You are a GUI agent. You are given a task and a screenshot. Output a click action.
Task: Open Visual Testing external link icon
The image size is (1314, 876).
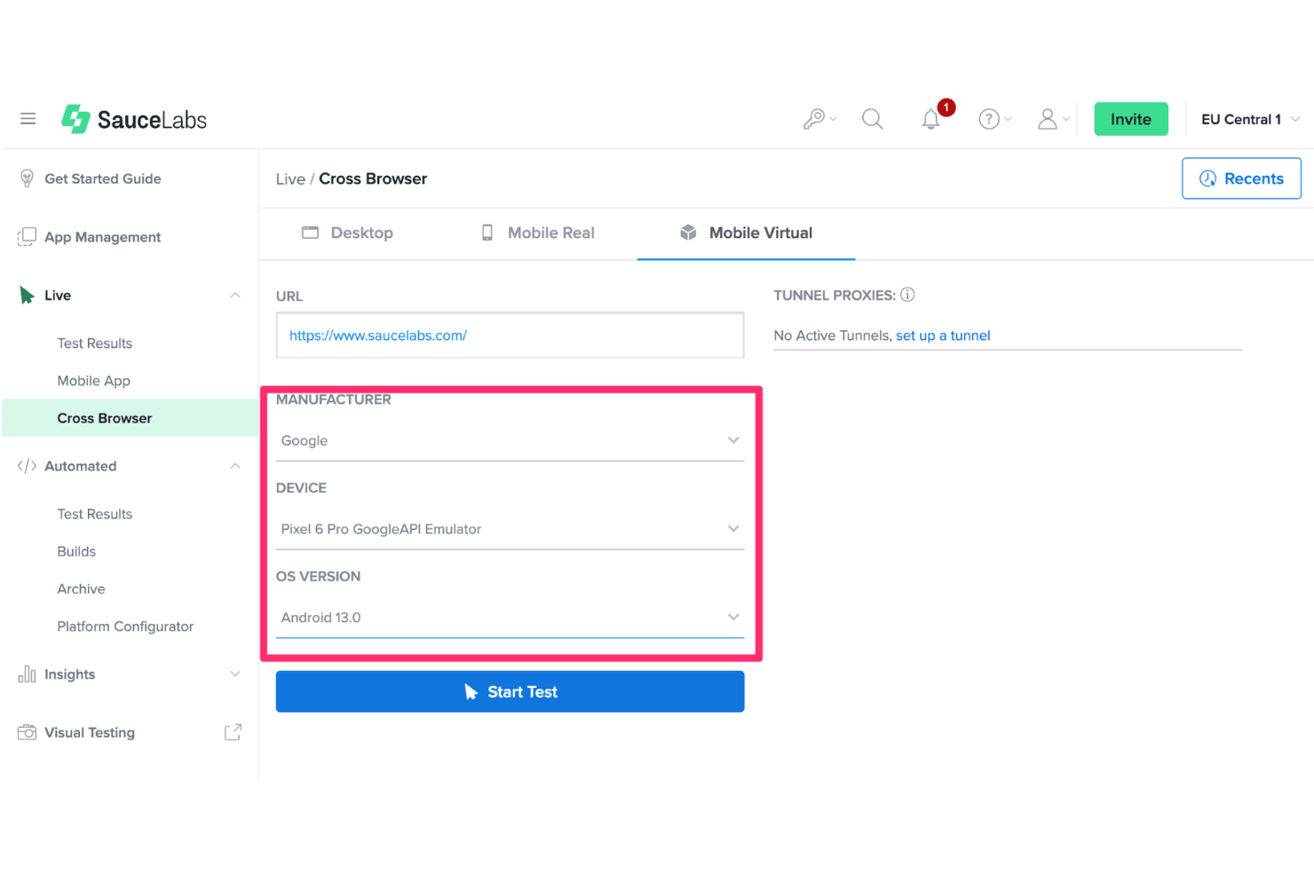click(x=233, y=732)
